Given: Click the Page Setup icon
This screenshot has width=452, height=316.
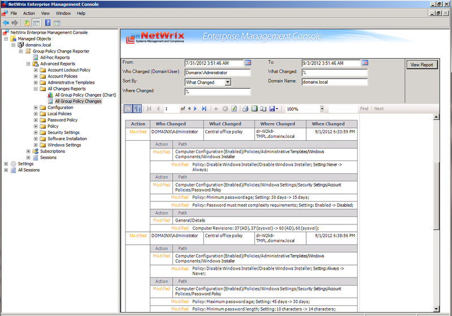Looking at the screenshot, I should (x=263, y=109).
